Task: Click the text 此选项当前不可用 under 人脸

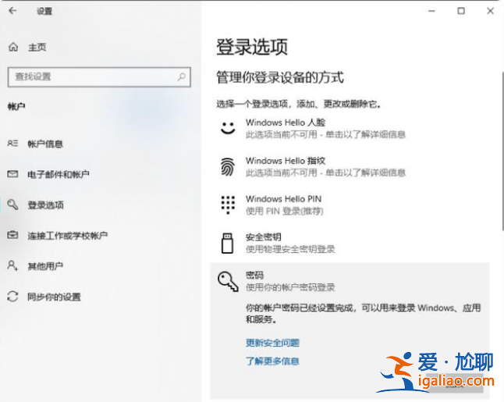Action: point(281,134)
